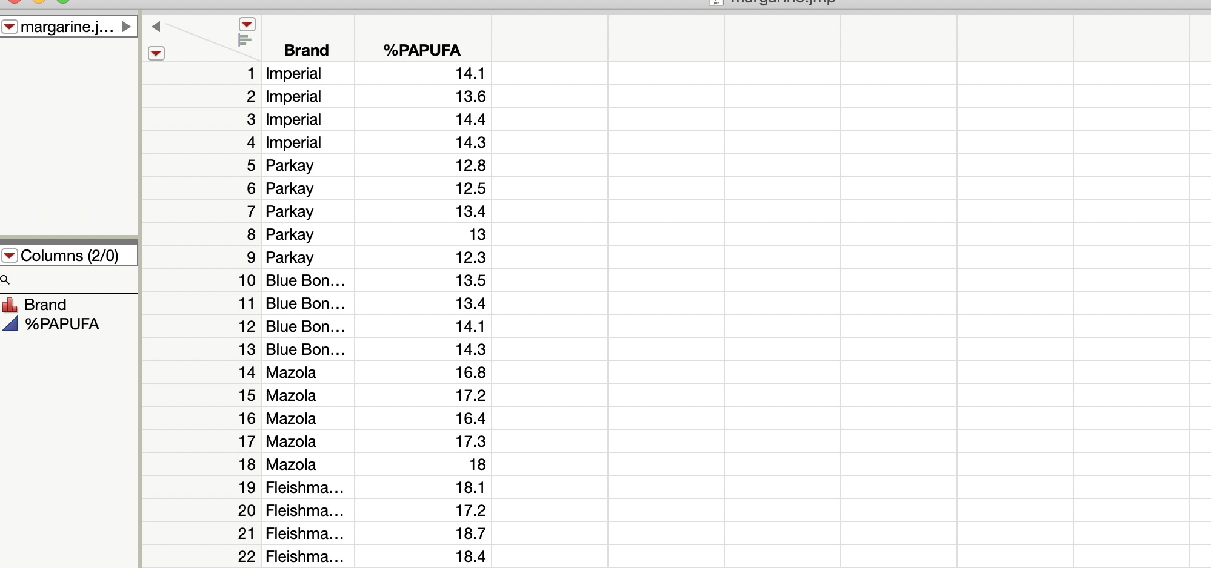Click the Blue Bon… cell in row 13
Viewport: 1211px width, 568px height.
[308, 349]
